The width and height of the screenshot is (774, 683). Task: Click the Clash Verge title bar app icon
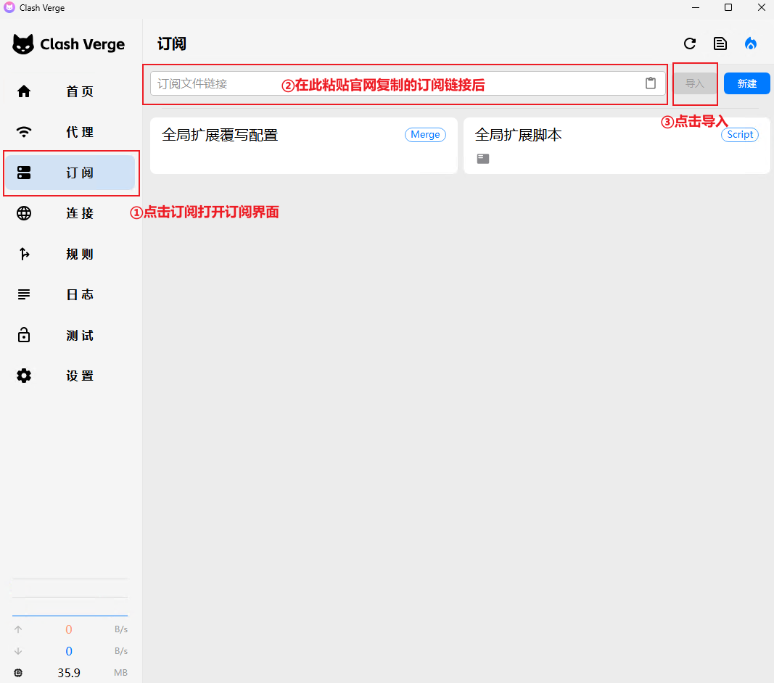[x=9, y=7]
